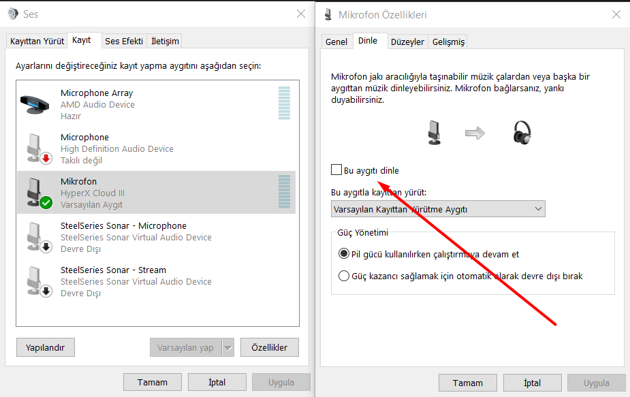Close the Ses window
This screenshot has width=630, height=397.
tap(301, 14)
